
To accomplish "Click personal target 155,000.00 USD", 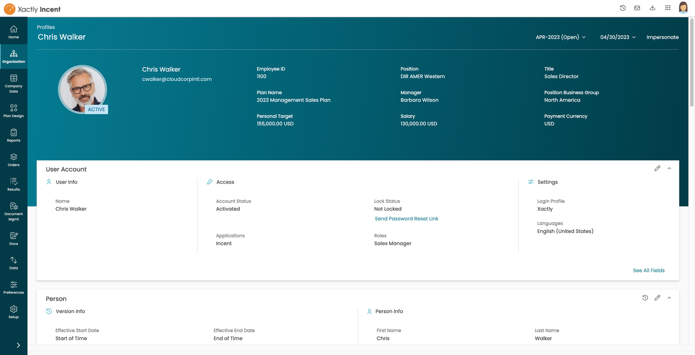I will pos(275,124).
